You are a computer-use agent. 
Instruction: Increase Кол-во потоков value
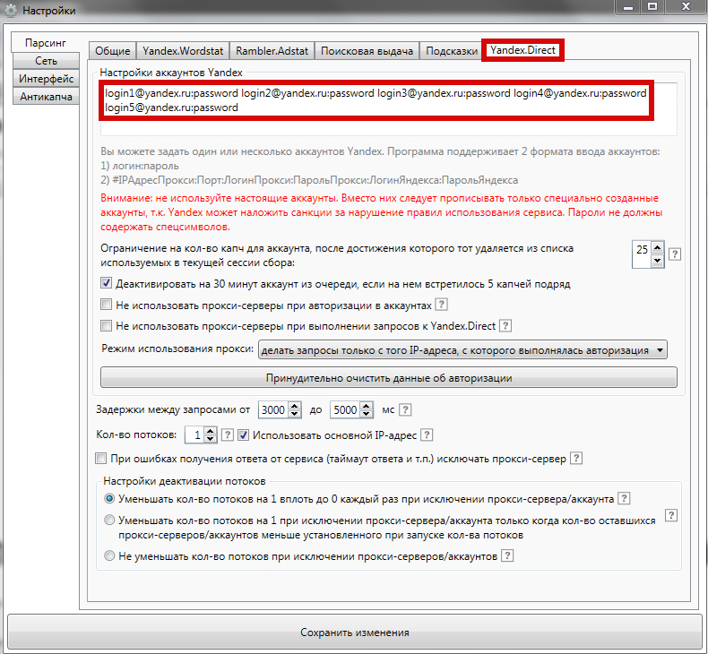[x=210, y=431]
